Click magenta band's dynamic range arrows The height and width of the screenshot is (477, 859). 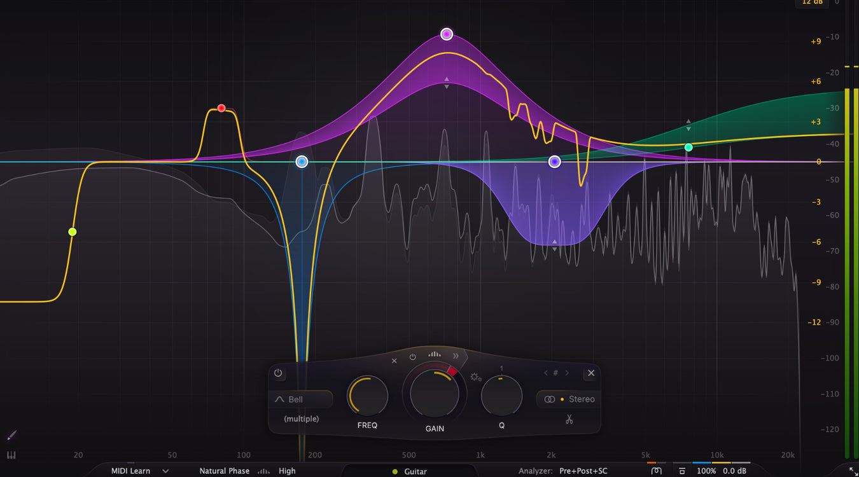coord(447,83)
